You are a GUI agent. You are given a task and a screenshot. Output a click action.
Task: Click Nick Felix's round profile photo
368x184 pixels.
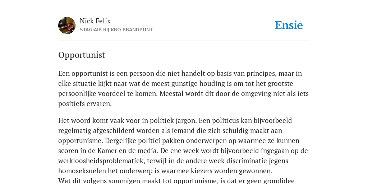(67, 26)
